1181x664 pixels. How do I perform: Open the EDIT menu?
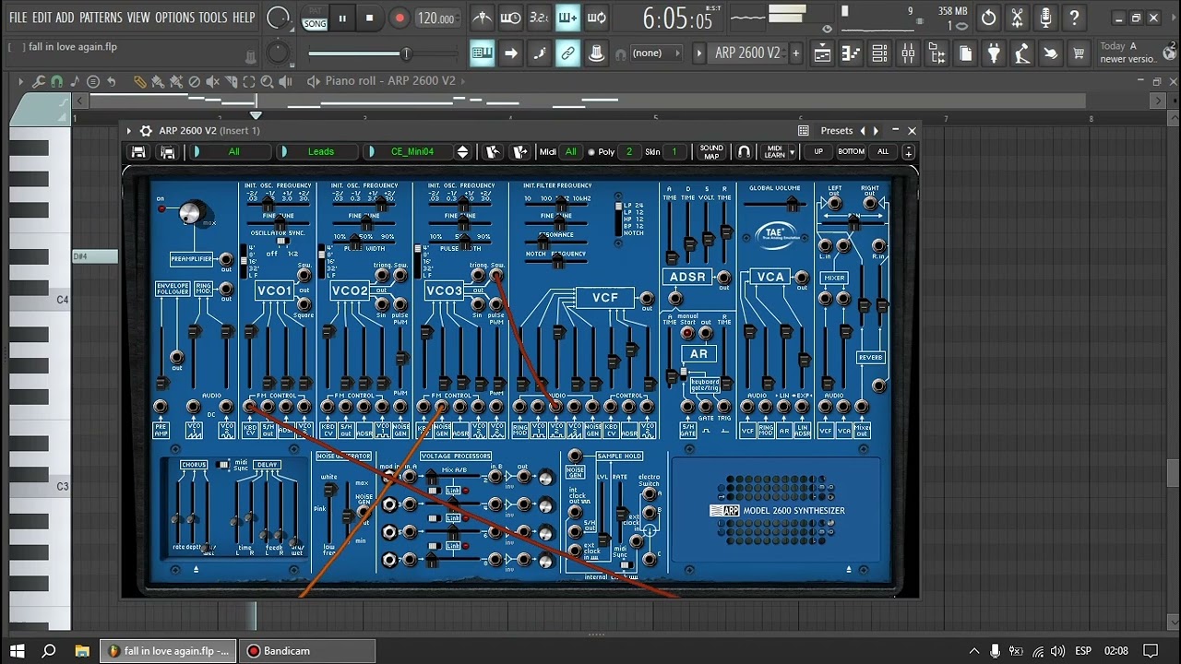pyautogui.click(x=42, y=18)
